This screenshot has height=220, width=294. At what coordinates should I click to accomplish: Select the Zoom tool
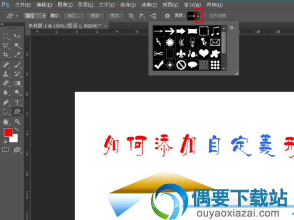(17, 122)
